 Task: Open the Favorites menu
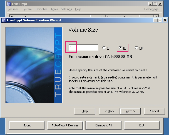coord(41,9)
